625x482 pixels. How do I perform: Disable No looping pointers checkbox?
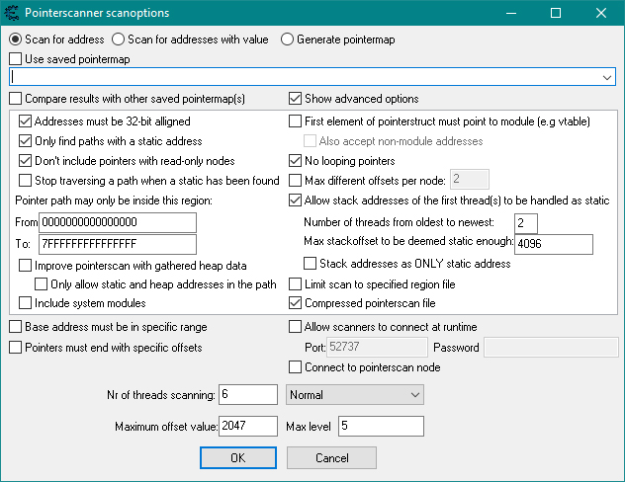(x=296, y=160)
